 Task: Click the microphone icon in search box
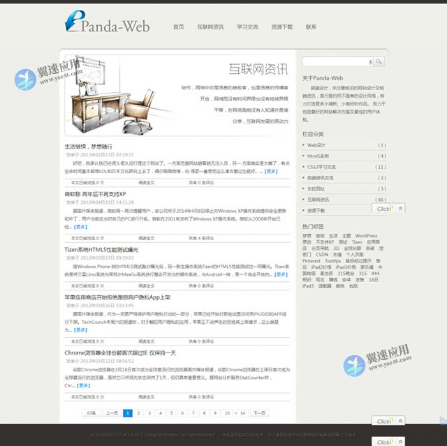point(369,62)
